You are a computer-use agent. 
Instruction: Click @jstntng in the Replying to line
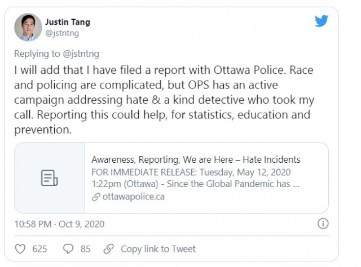pyautogui.click(x=81, y=54)
